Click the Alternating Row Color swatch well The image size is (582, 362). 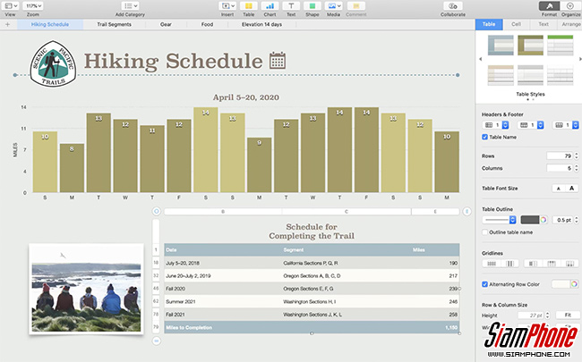coord(561,284)
